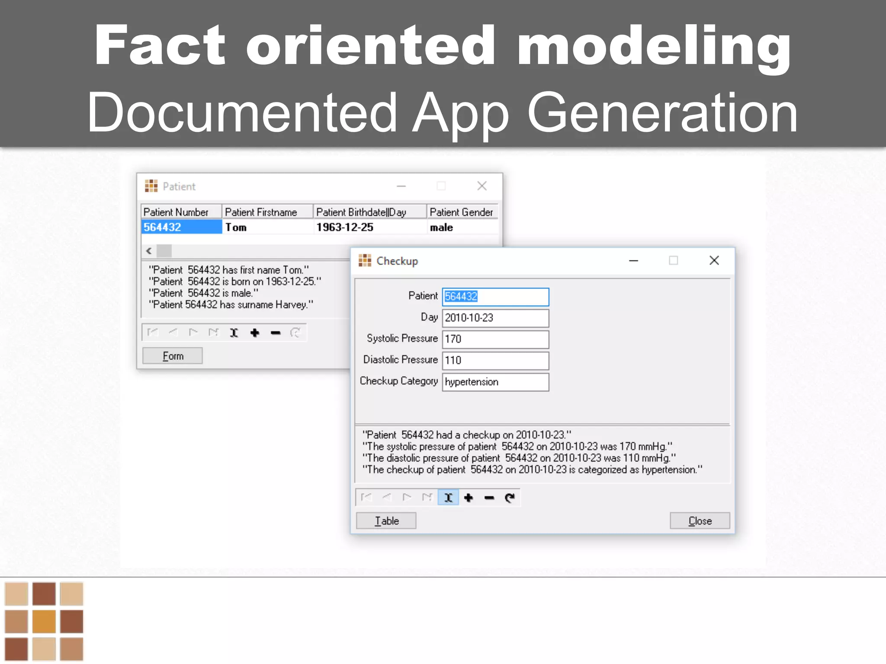Click the Day field showing 2010-10-23
This screenshot has width=886, height=664.
tap(495, 318)
